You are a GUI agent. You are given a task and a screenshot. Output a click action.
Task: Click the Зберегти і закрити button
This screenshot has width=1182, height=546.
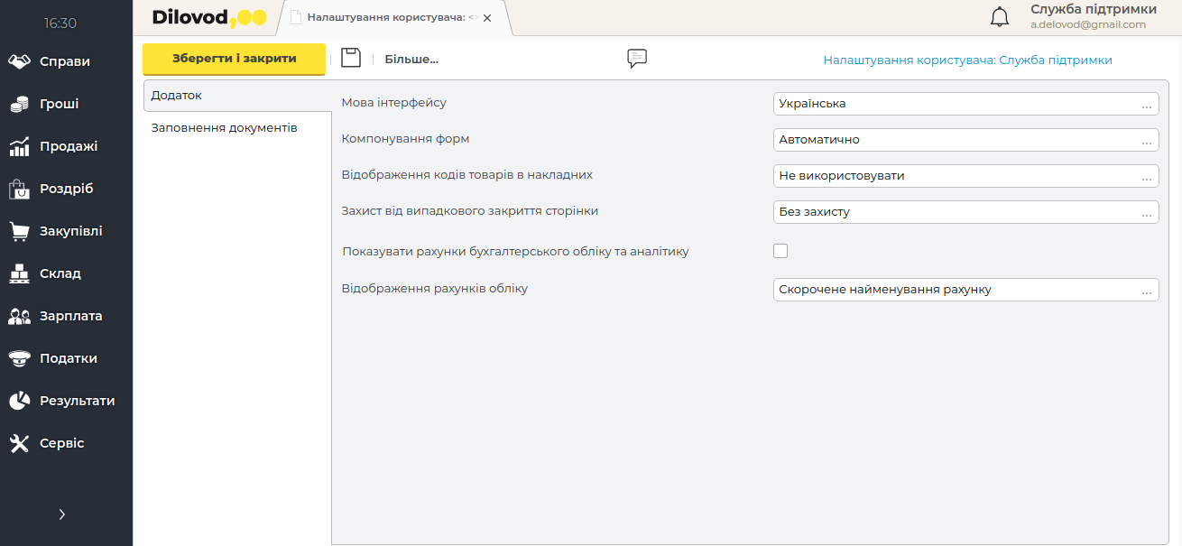tap(234, 59)
